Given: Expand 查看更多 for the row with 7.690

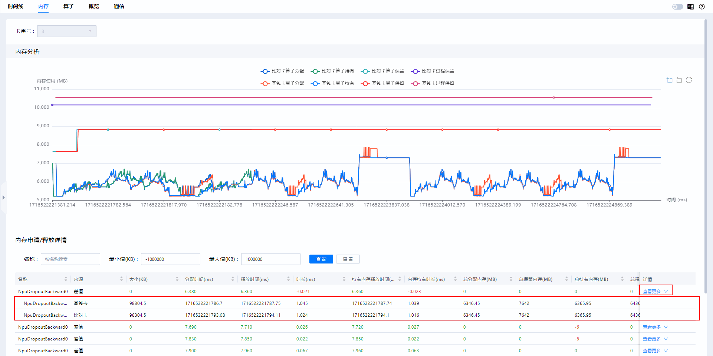Looking at the screenshot, I should click(x=655, y=327).
